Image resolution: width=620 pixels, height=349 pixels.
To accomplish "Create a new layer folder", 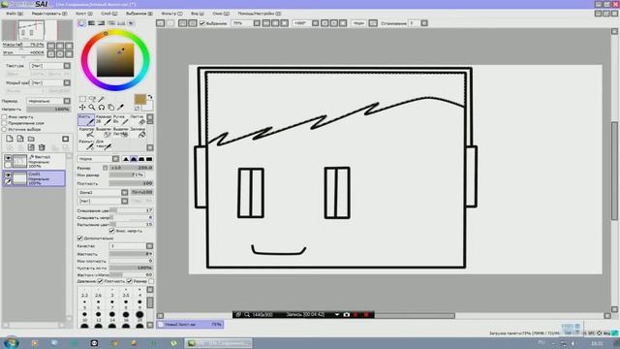I will [x=31, y=139].
